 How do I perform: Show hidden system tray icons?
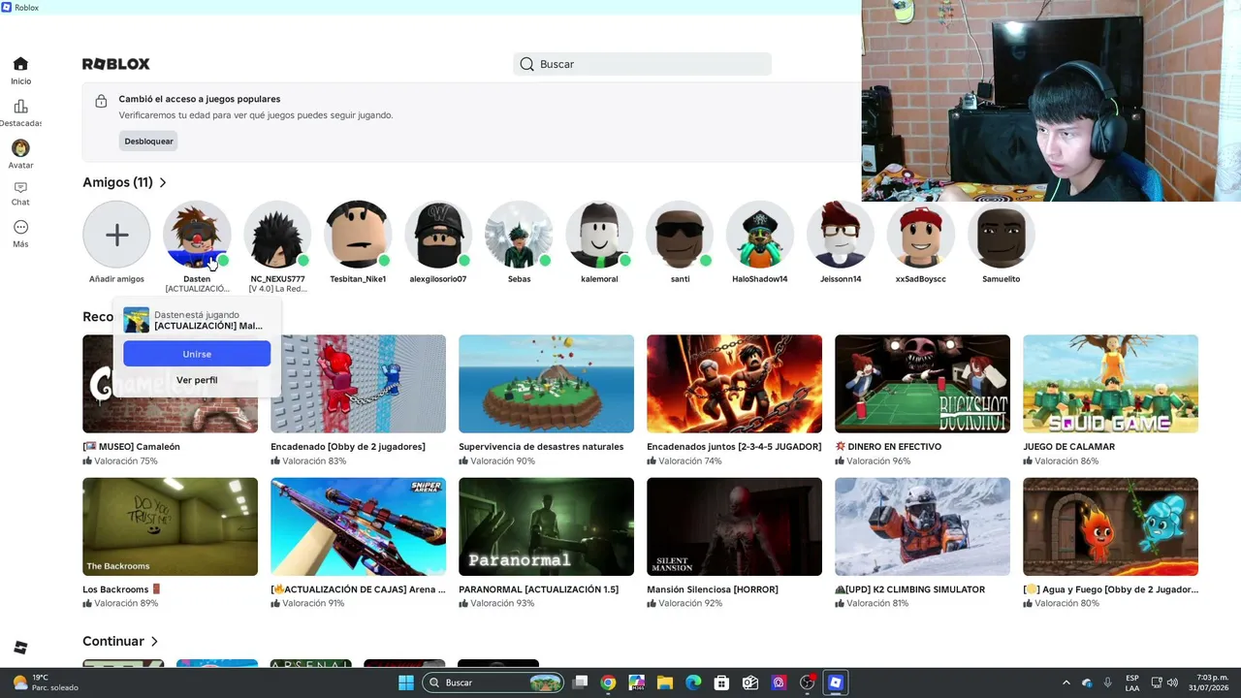(x=1066, y=682)
